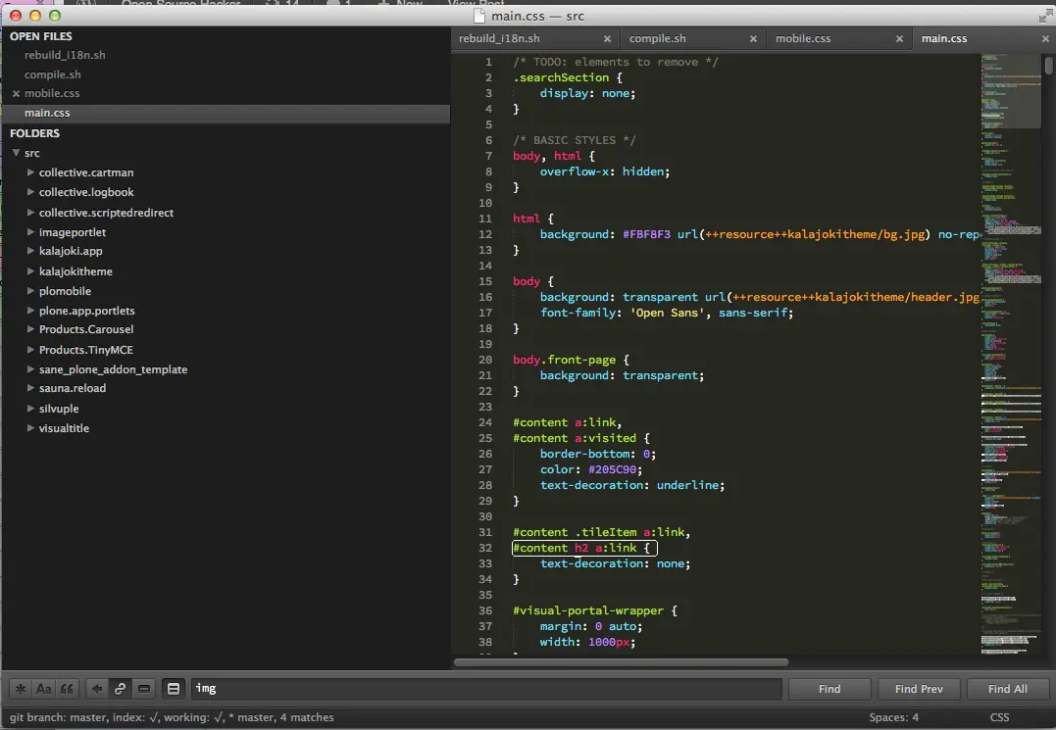Click the 'Open Sans' font name
1056x730 pixels.
point(668,313)
